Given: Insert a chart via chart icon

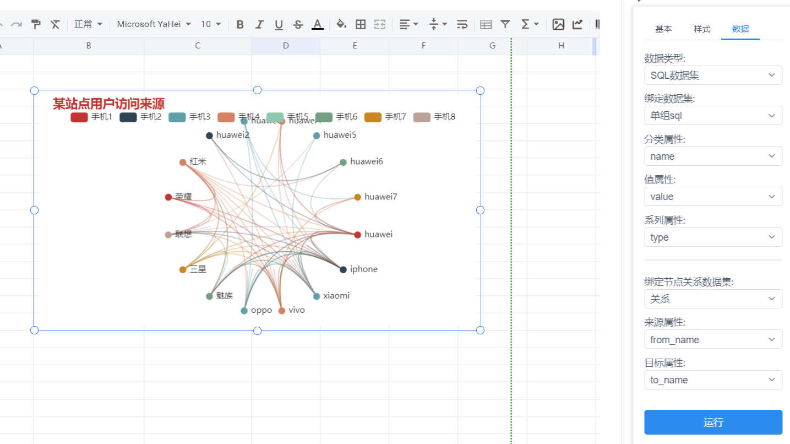Looking at the screenshot, I should pos(577,24).
